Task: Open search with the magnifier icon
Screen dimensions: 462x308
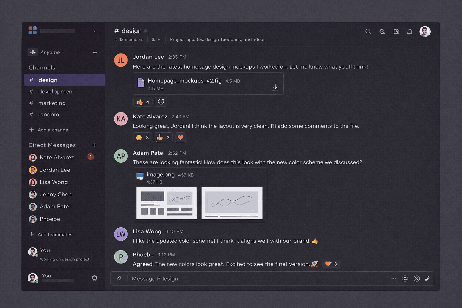Action: 368,32
